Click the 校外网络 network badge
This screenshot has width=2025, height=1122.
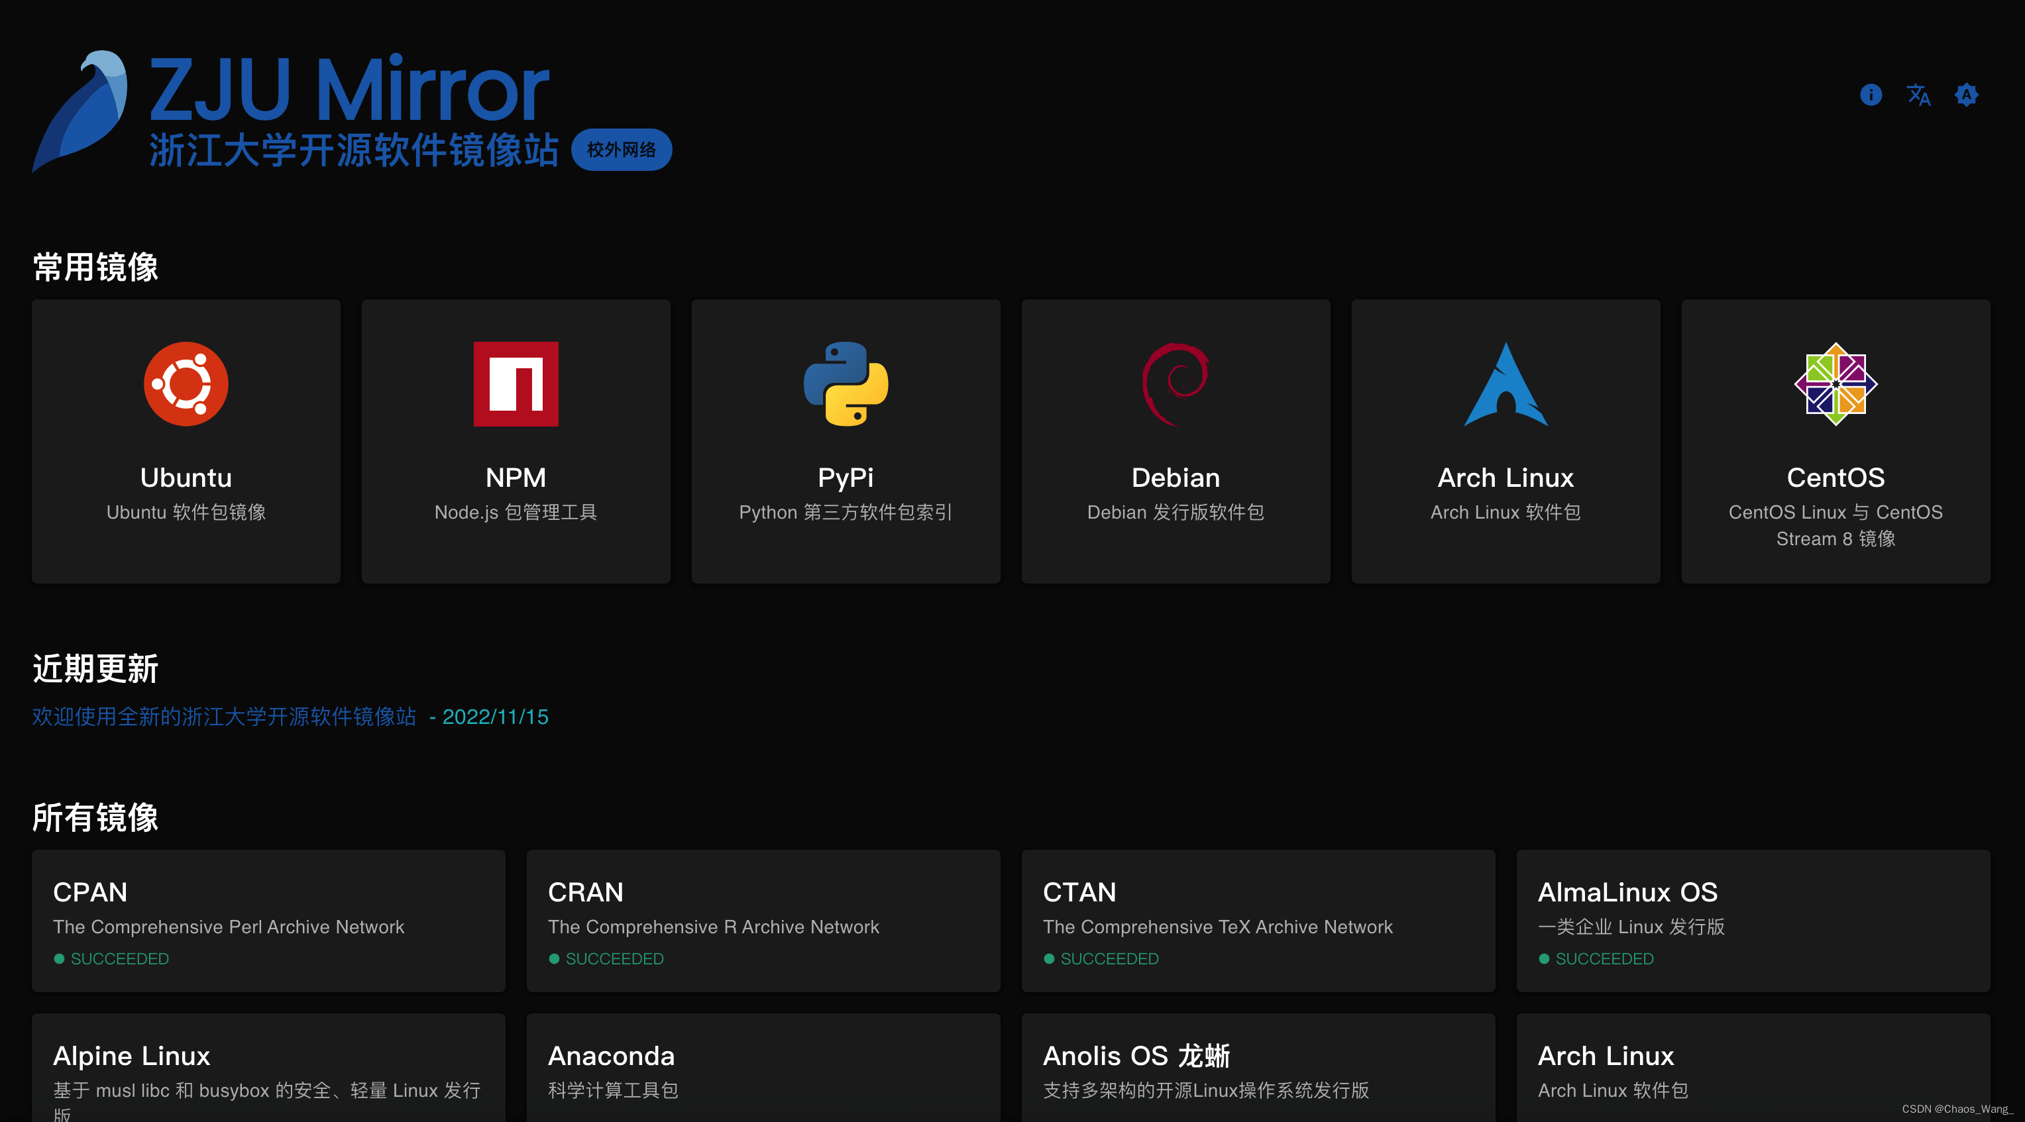tap(622, 148)
